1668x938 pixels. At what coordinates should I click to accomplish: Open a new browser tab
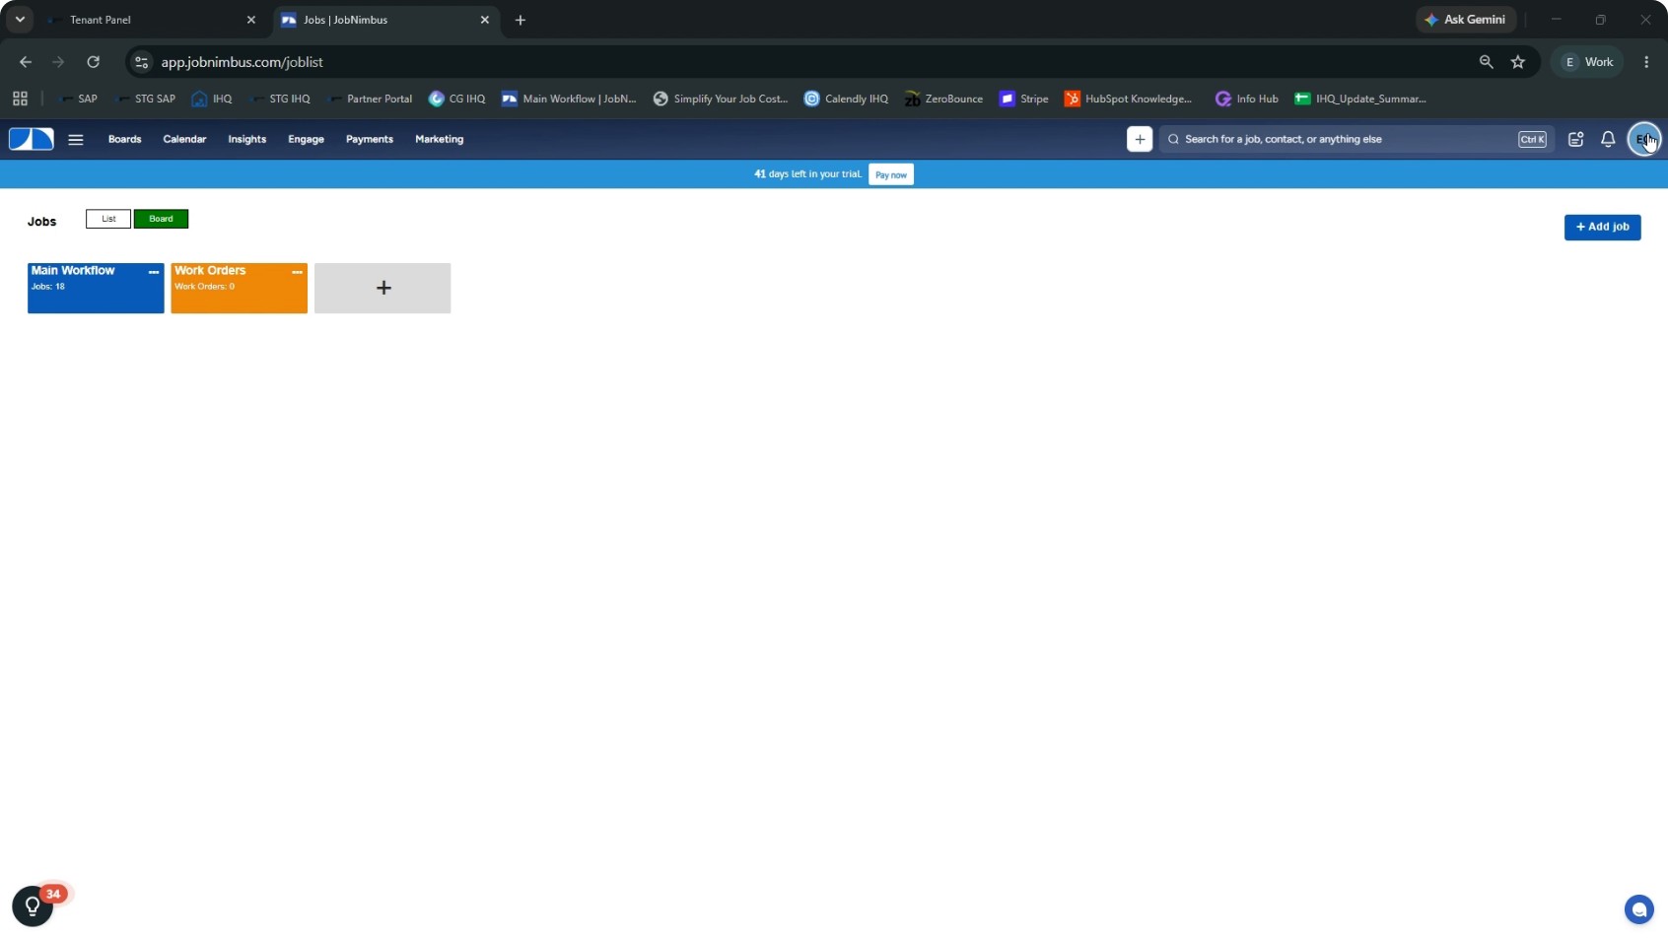point(521,20)
